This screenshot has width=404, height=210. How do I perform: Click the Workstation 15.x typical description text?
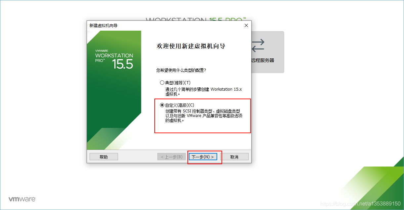point(204,91)
